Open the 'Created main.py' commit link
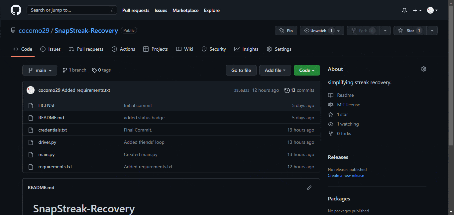 click(141, 154)
